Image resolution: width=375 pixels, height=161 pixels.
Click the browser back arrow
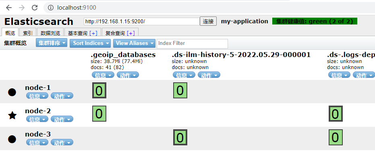pyautogui.click(x=9, y=8)
